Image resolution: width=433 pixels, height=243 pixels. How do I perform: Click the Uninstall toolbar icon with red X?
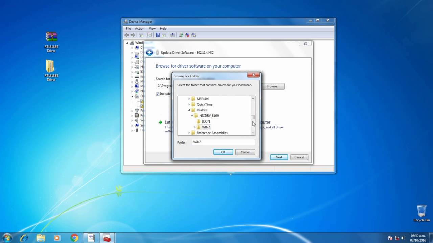187,35
